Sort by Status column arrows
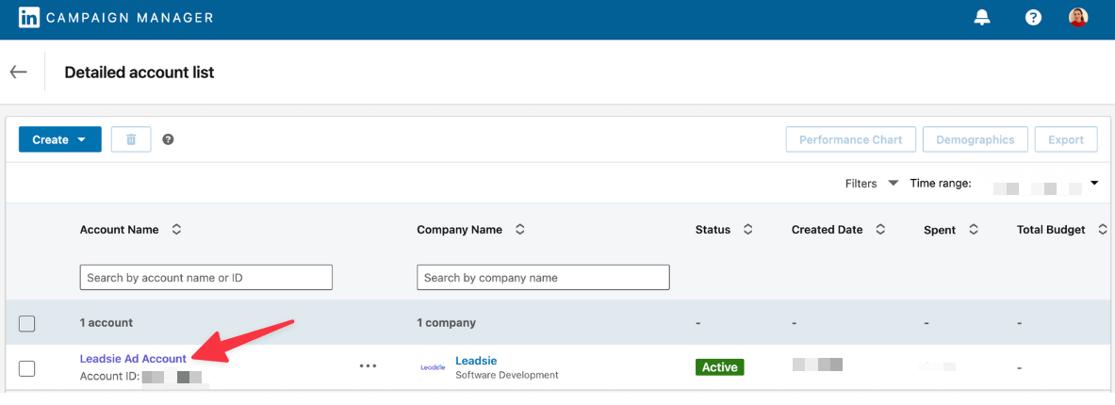The height and width of the screenshot is (405, 1115). tap(747, 230)
